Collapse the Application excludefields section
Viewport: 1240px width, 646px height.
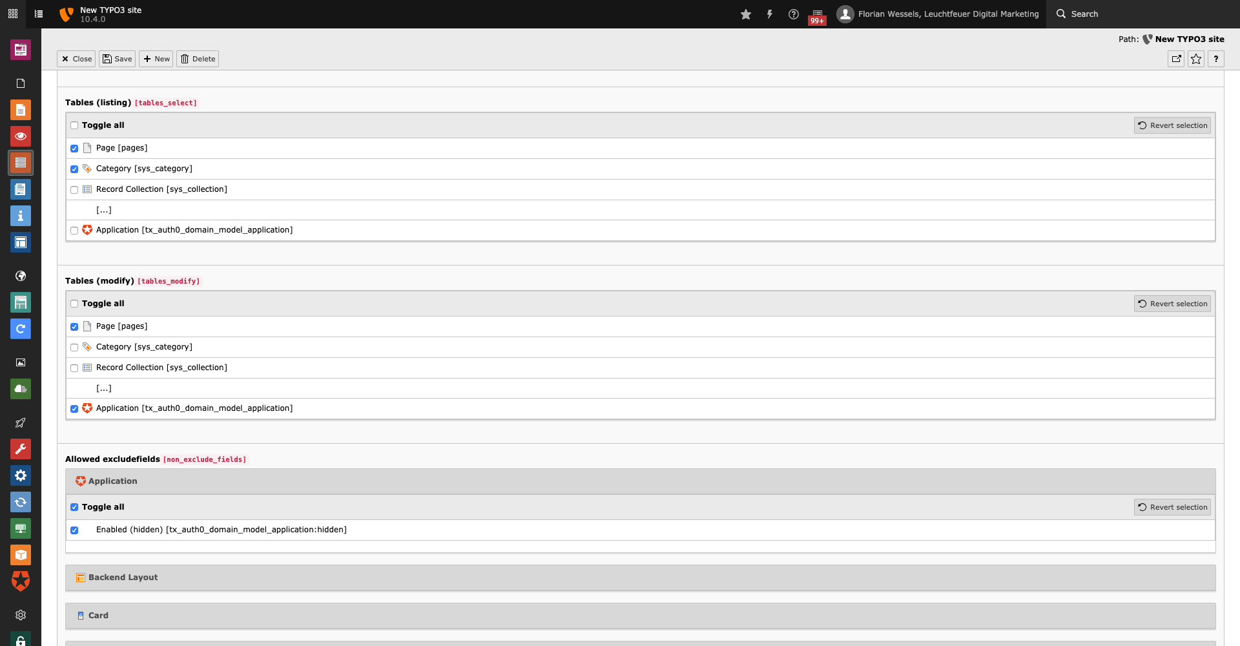pos(112,481)
